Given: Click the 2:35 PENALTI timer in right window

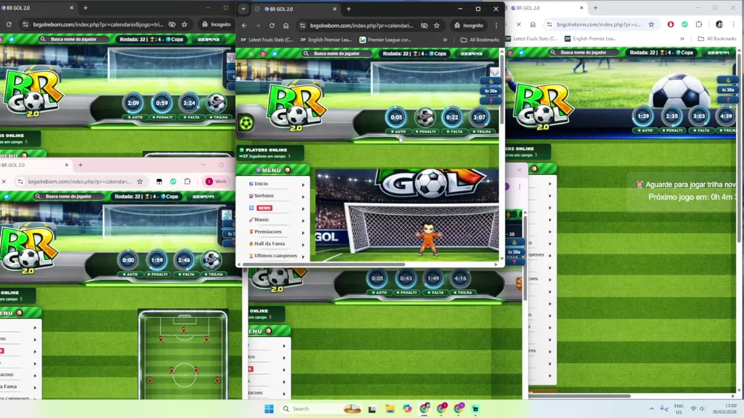Looking at the screenshot, I should (672, 116).
